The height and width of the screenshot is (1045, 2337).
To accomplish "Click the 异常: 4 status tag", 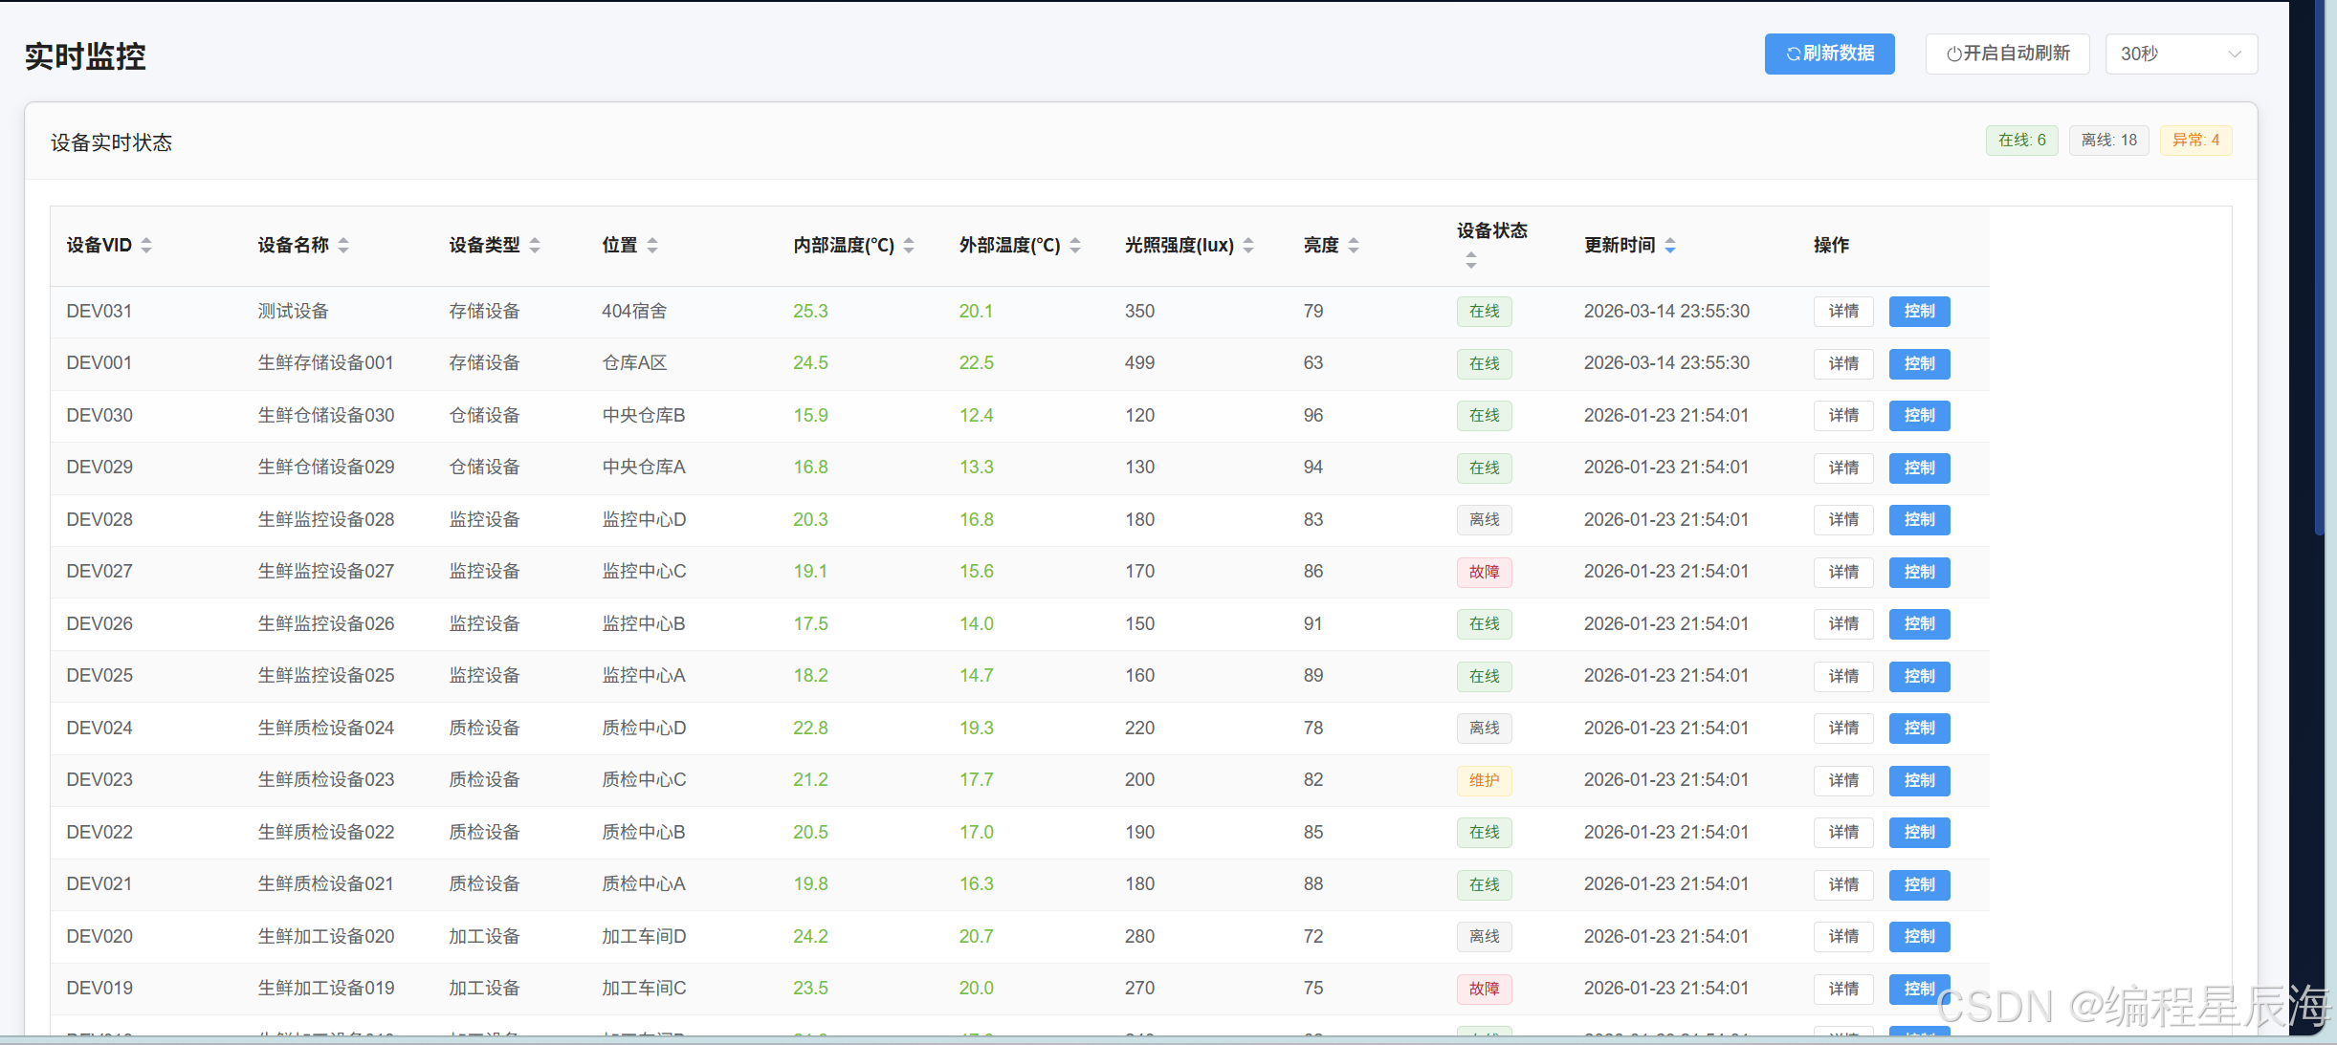I will pyautogui.click(x=2195, y=141).
